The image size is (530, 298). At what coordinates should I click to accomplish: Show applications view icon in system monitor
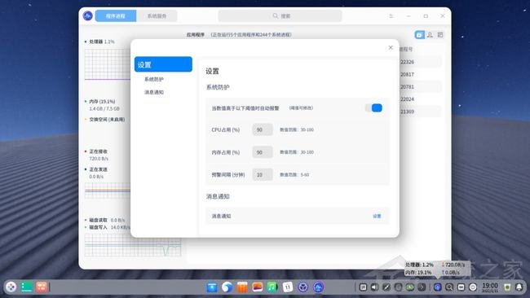(x=419, y=35)
